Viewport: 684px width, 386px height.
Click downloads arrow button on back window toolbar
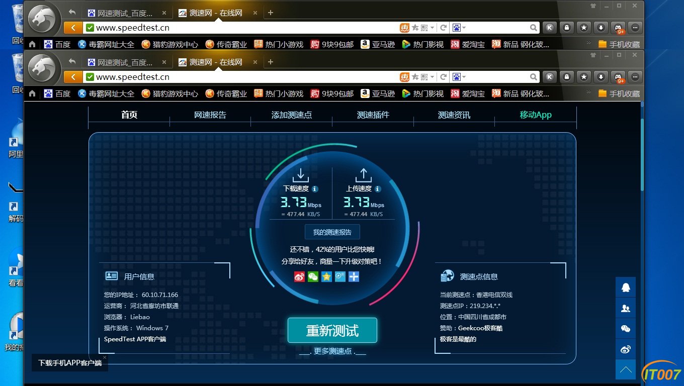click(601, 28)
